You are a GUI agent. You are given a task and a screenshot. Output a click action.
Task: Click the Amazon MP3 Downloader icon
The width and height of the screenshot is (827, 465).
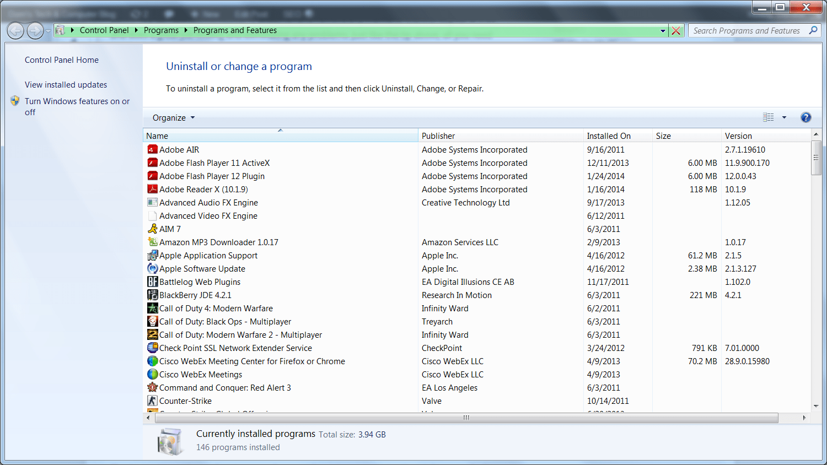pyautogui.click(x=153, y=242)
